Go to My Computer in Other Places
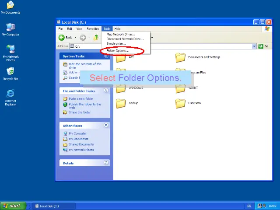This screenshot has height=210, width=280. click(x=77, y=133)
